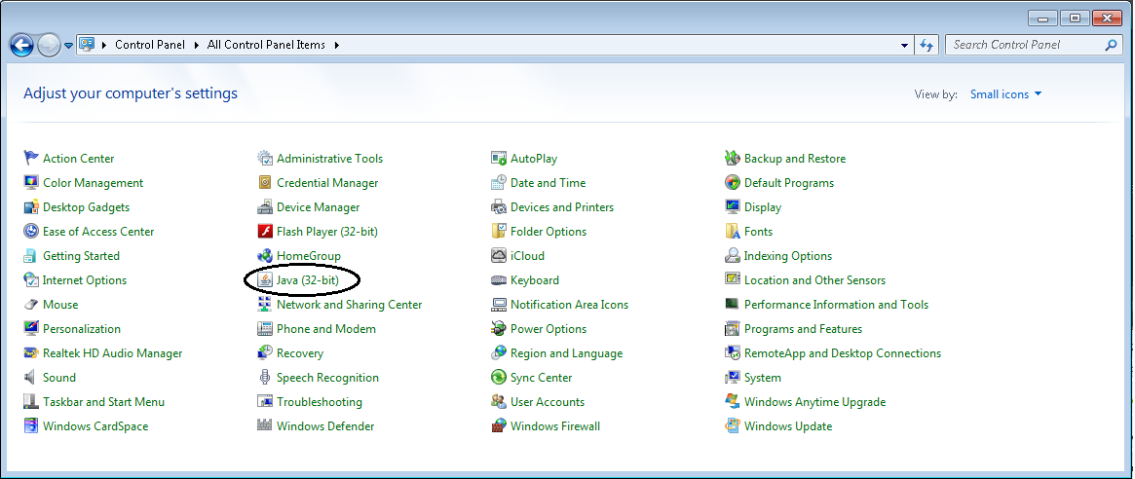Open the AutoPlay icon

499,158
